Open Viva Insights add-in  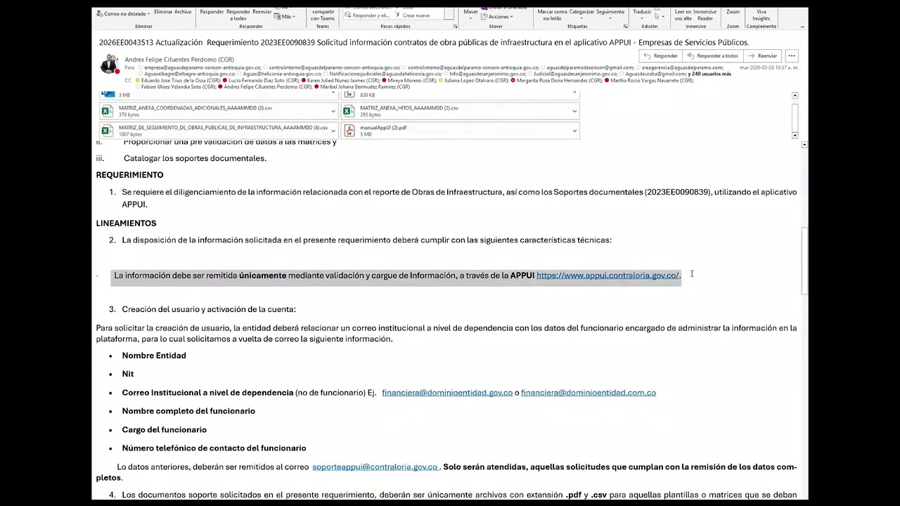click(x=761, y=15)
